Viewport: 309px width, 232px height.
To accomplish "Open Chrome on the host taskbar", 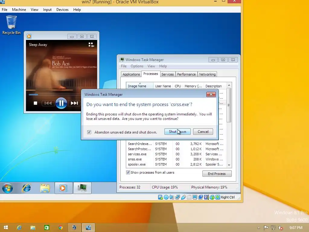I will [x=60, y=227].
